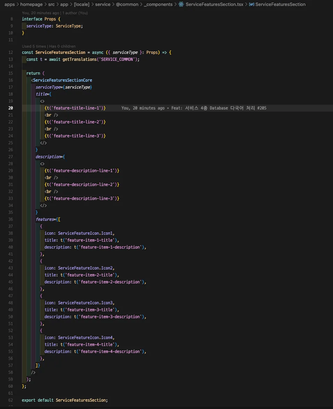Click the 'You, 20 minutes ago' code lens

[40, 13]
